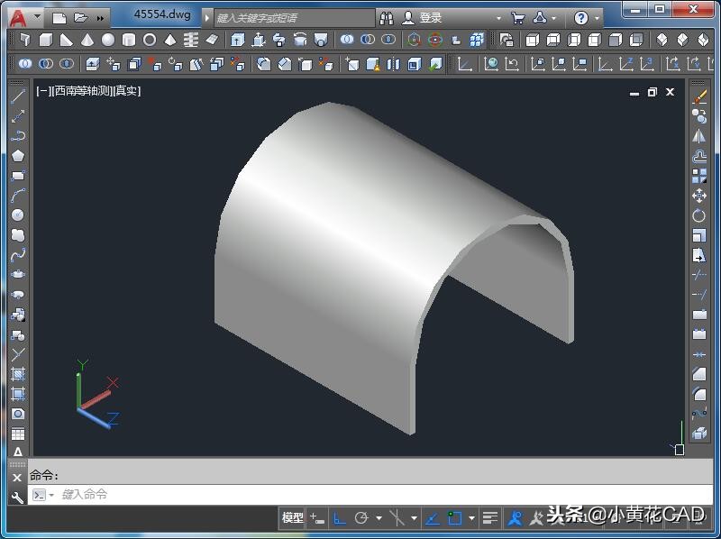Viewport: 721px width, 539px height.
Task: Click the Sphere solid primitive icon
Action: pos(108,40)
